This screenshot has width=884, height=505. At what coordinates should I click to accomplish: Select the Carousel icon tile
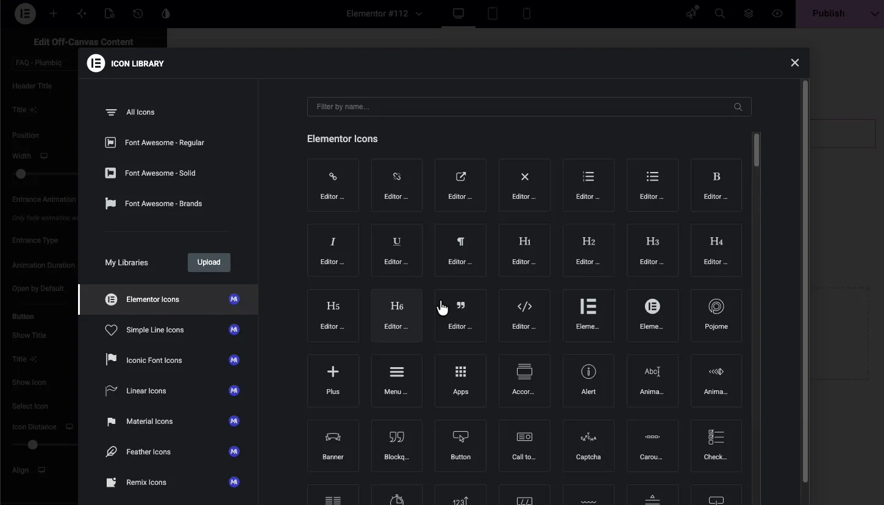point(652,446)
